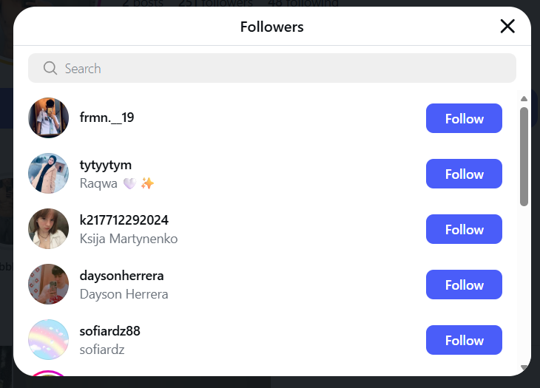Open frmn.__19 username link
The width and height of the screenshot is (540, 388).
tap(107, 118)
